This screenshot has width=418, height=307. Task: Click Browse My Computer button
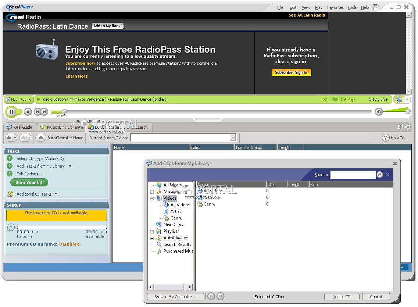coord(175,297)
